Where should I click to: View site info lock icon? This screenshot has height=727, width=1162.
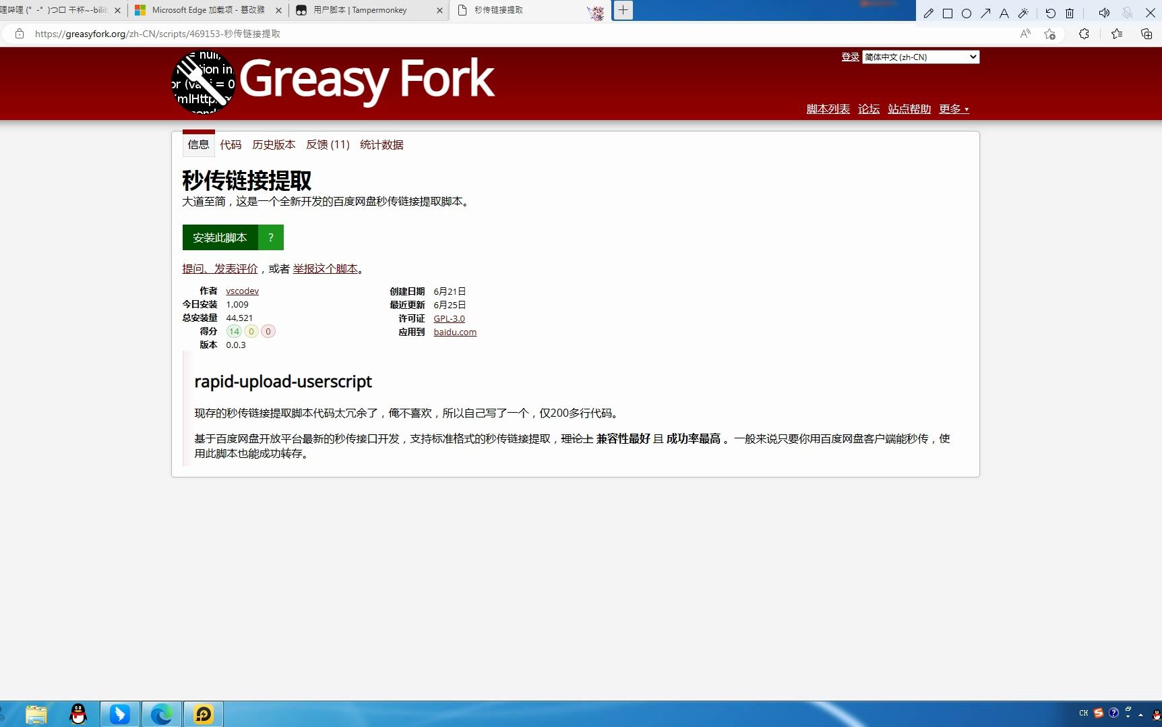pyautogui.click(x=20, y=34)
